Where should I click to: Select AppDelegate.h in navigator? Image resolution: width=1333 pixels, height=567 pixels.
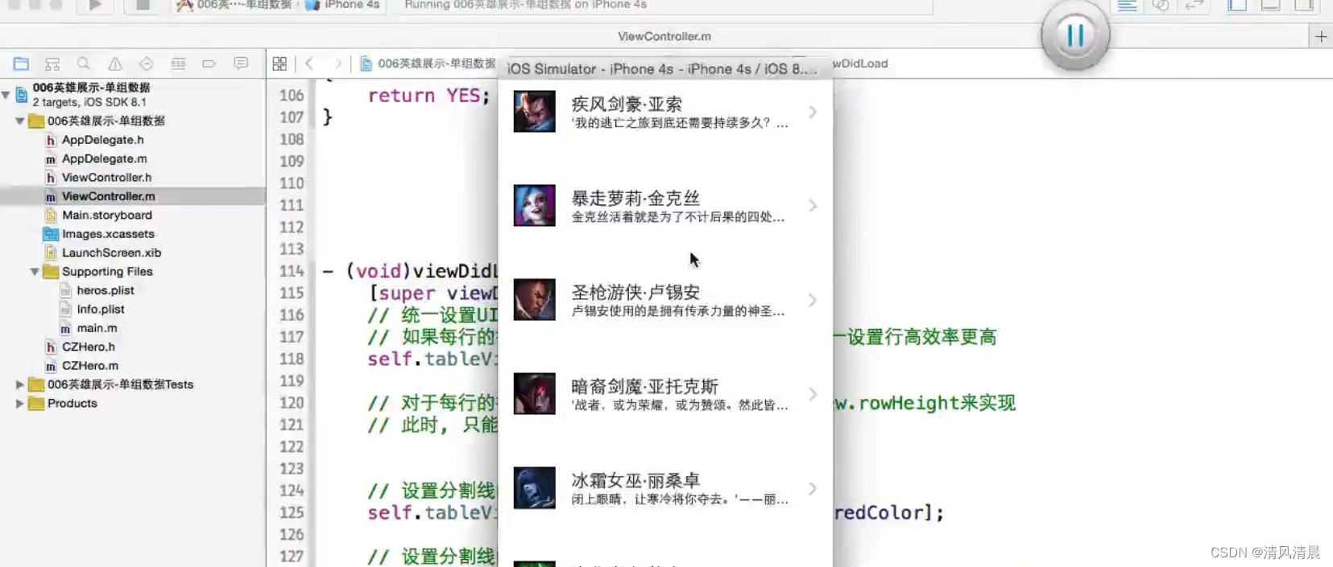pos(102,140)
